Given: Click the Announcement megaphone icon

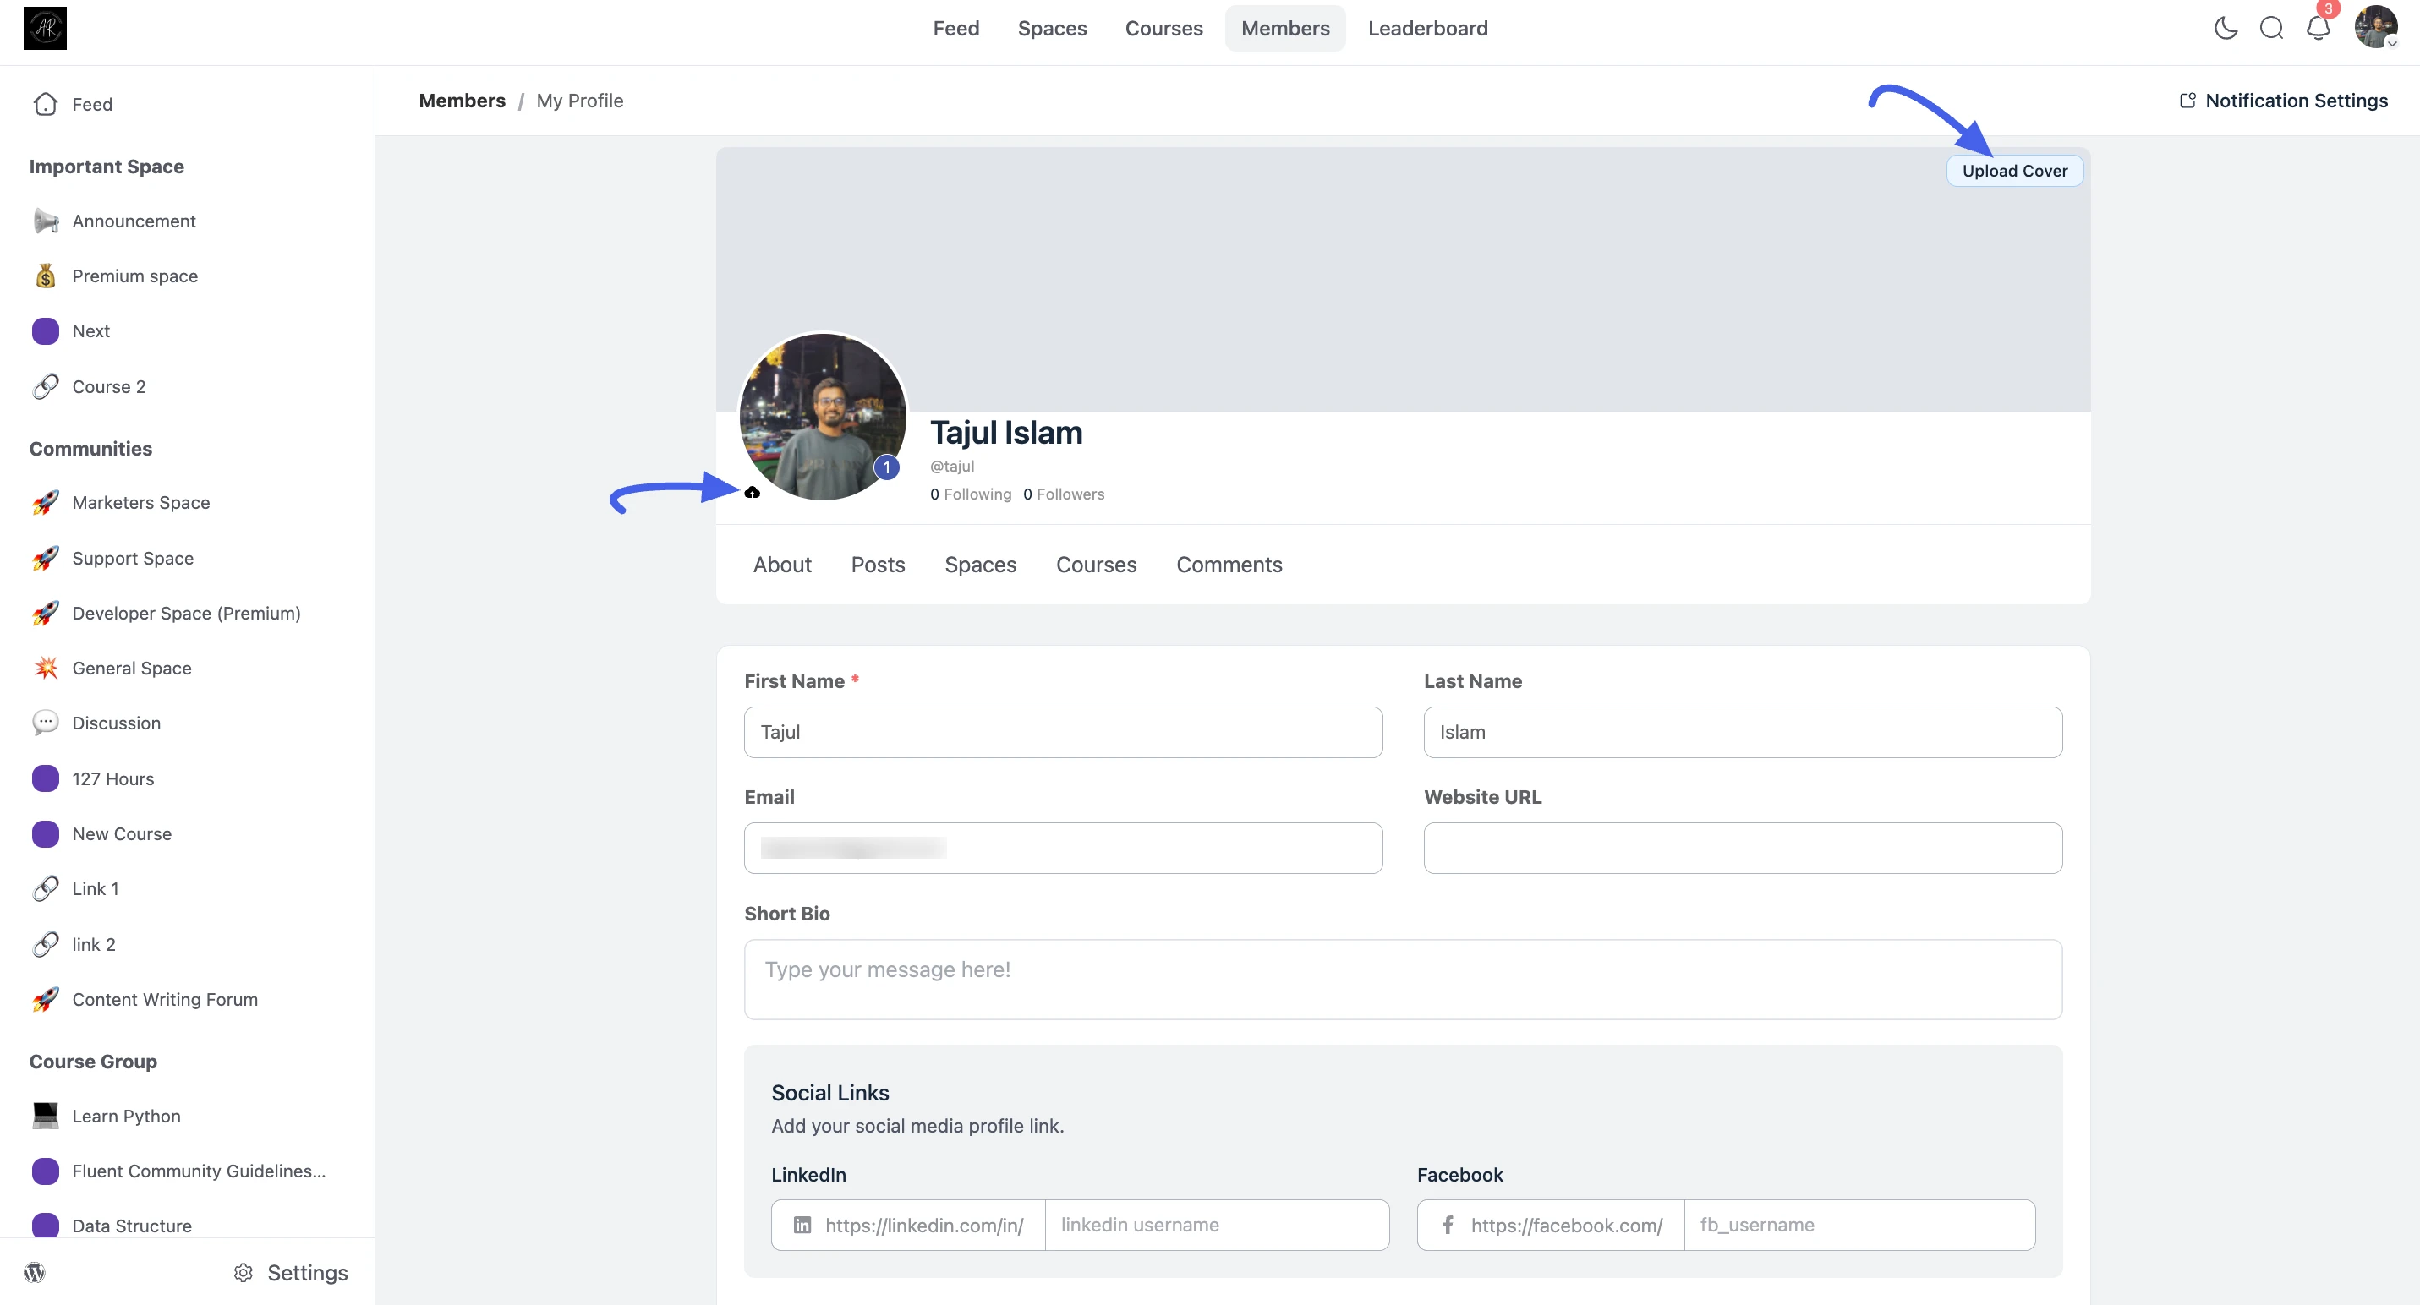Looking at the screenshot, I should pyautogui.click(x=45, y=221).
